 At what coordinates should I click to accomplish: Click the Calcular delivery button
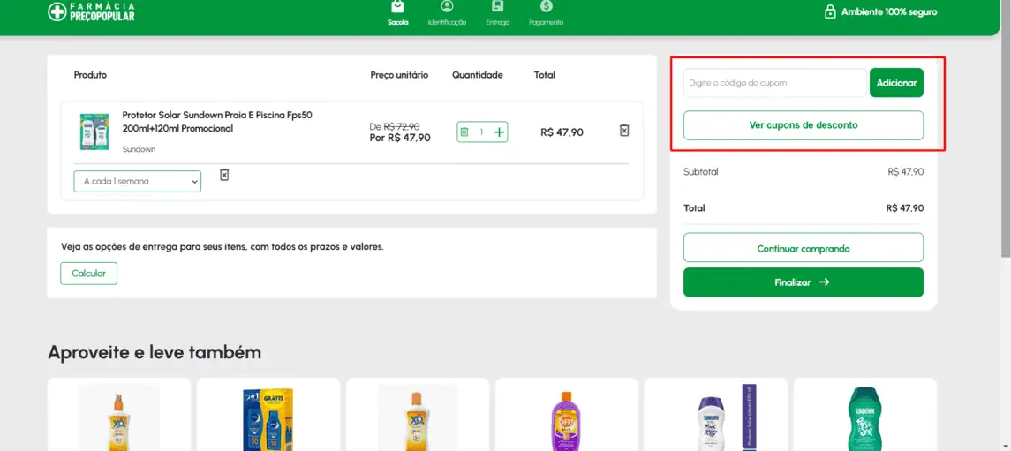89,274
